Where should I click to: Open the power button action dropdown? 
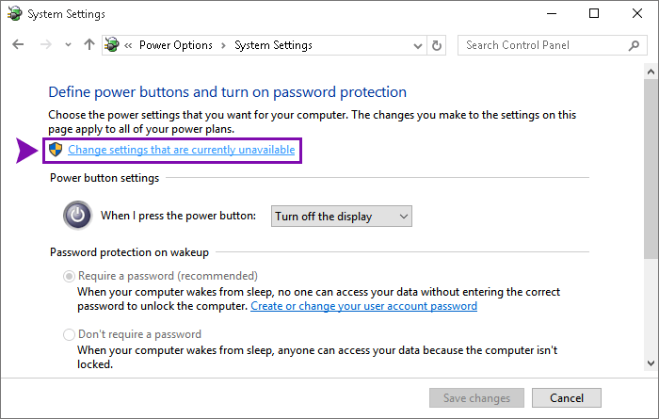tap(341, 216)
